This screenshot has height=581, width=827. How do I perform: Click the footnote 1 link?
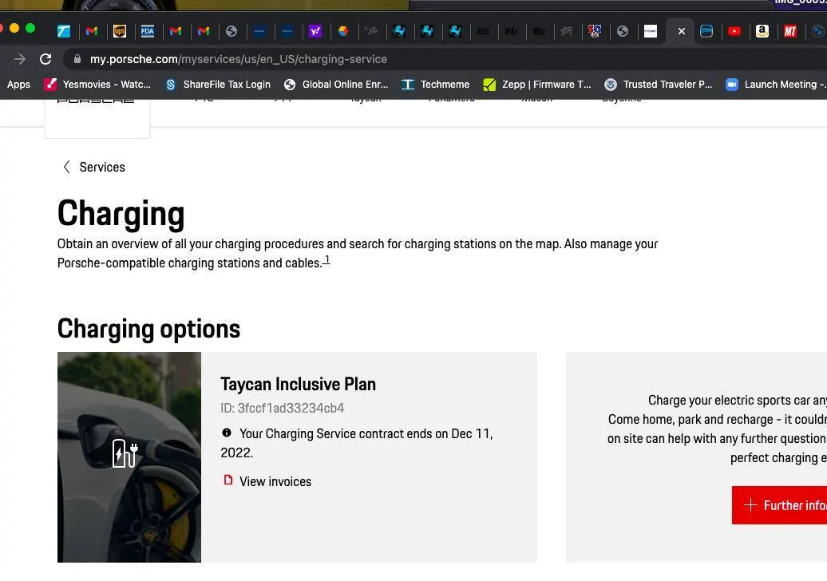tap(326, 259)
